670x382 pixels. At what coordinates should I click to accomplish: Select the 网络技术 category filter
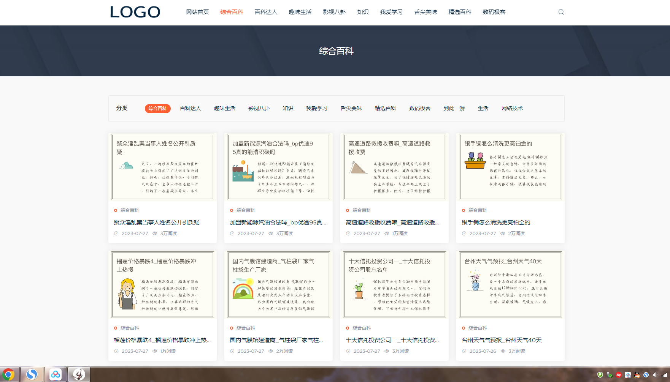[512, 109]
